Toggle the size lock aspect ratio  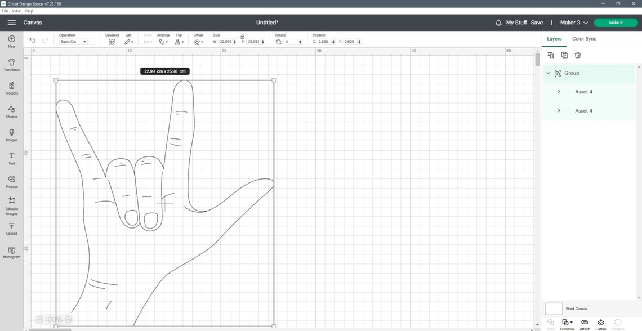pyautogui.click(x=242, y=38)
